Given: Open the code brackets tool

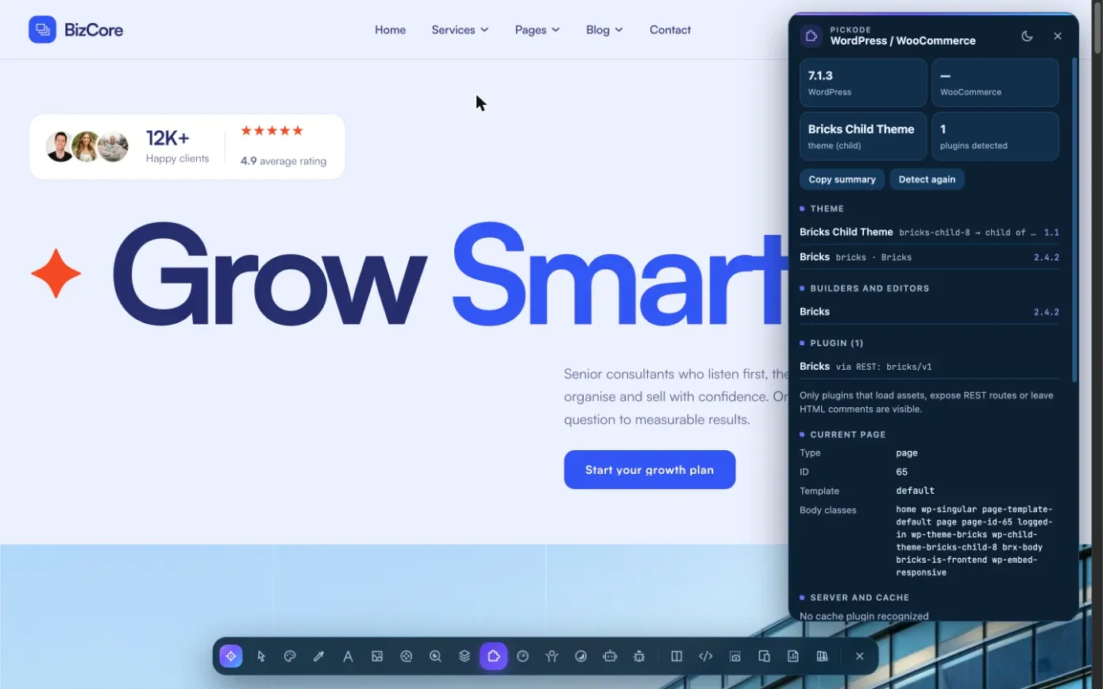Looking at the screenshot, I should click(x=706, y=656).
